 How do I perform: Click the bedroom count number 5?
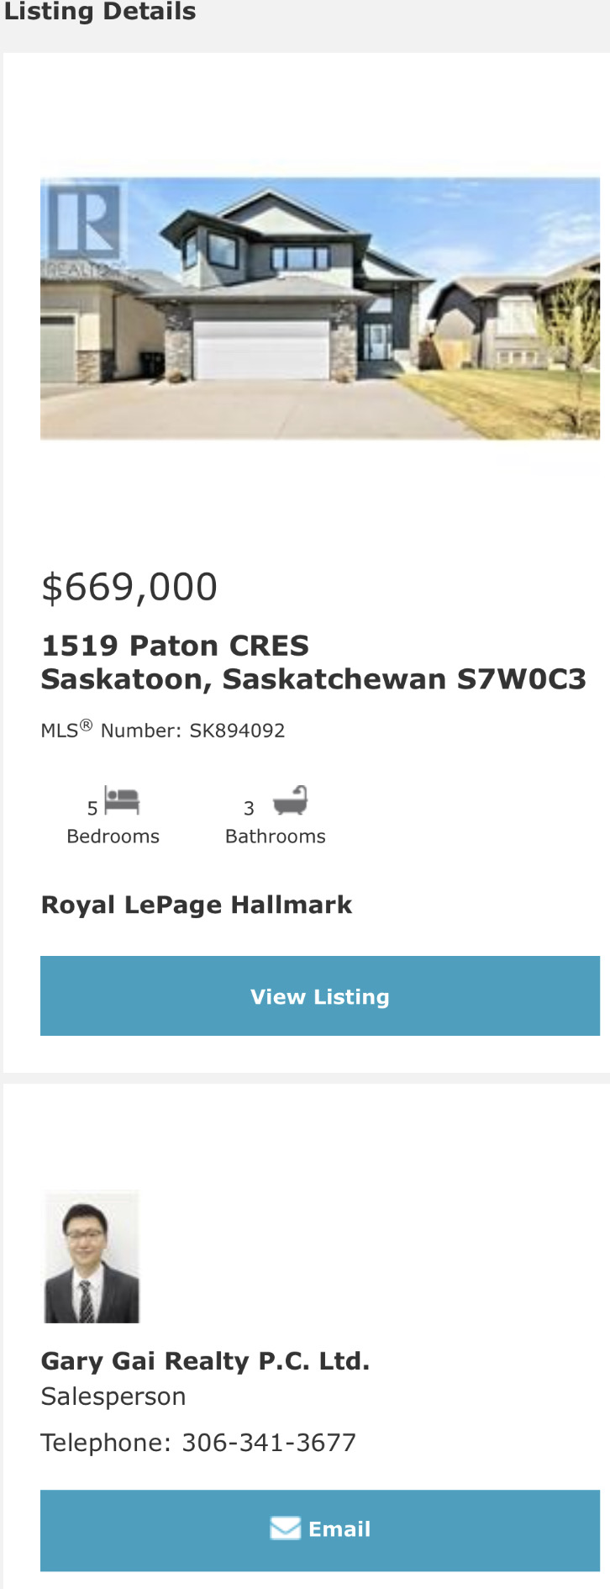click(92, 809)
